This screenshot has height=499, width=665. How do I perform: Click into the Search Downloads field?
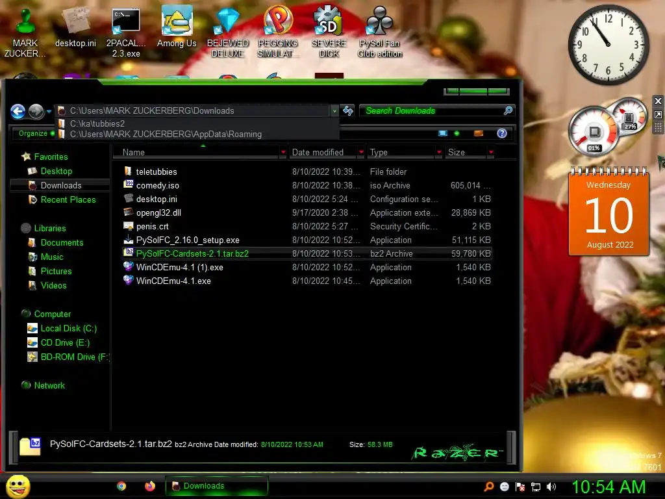click(431, 110)
